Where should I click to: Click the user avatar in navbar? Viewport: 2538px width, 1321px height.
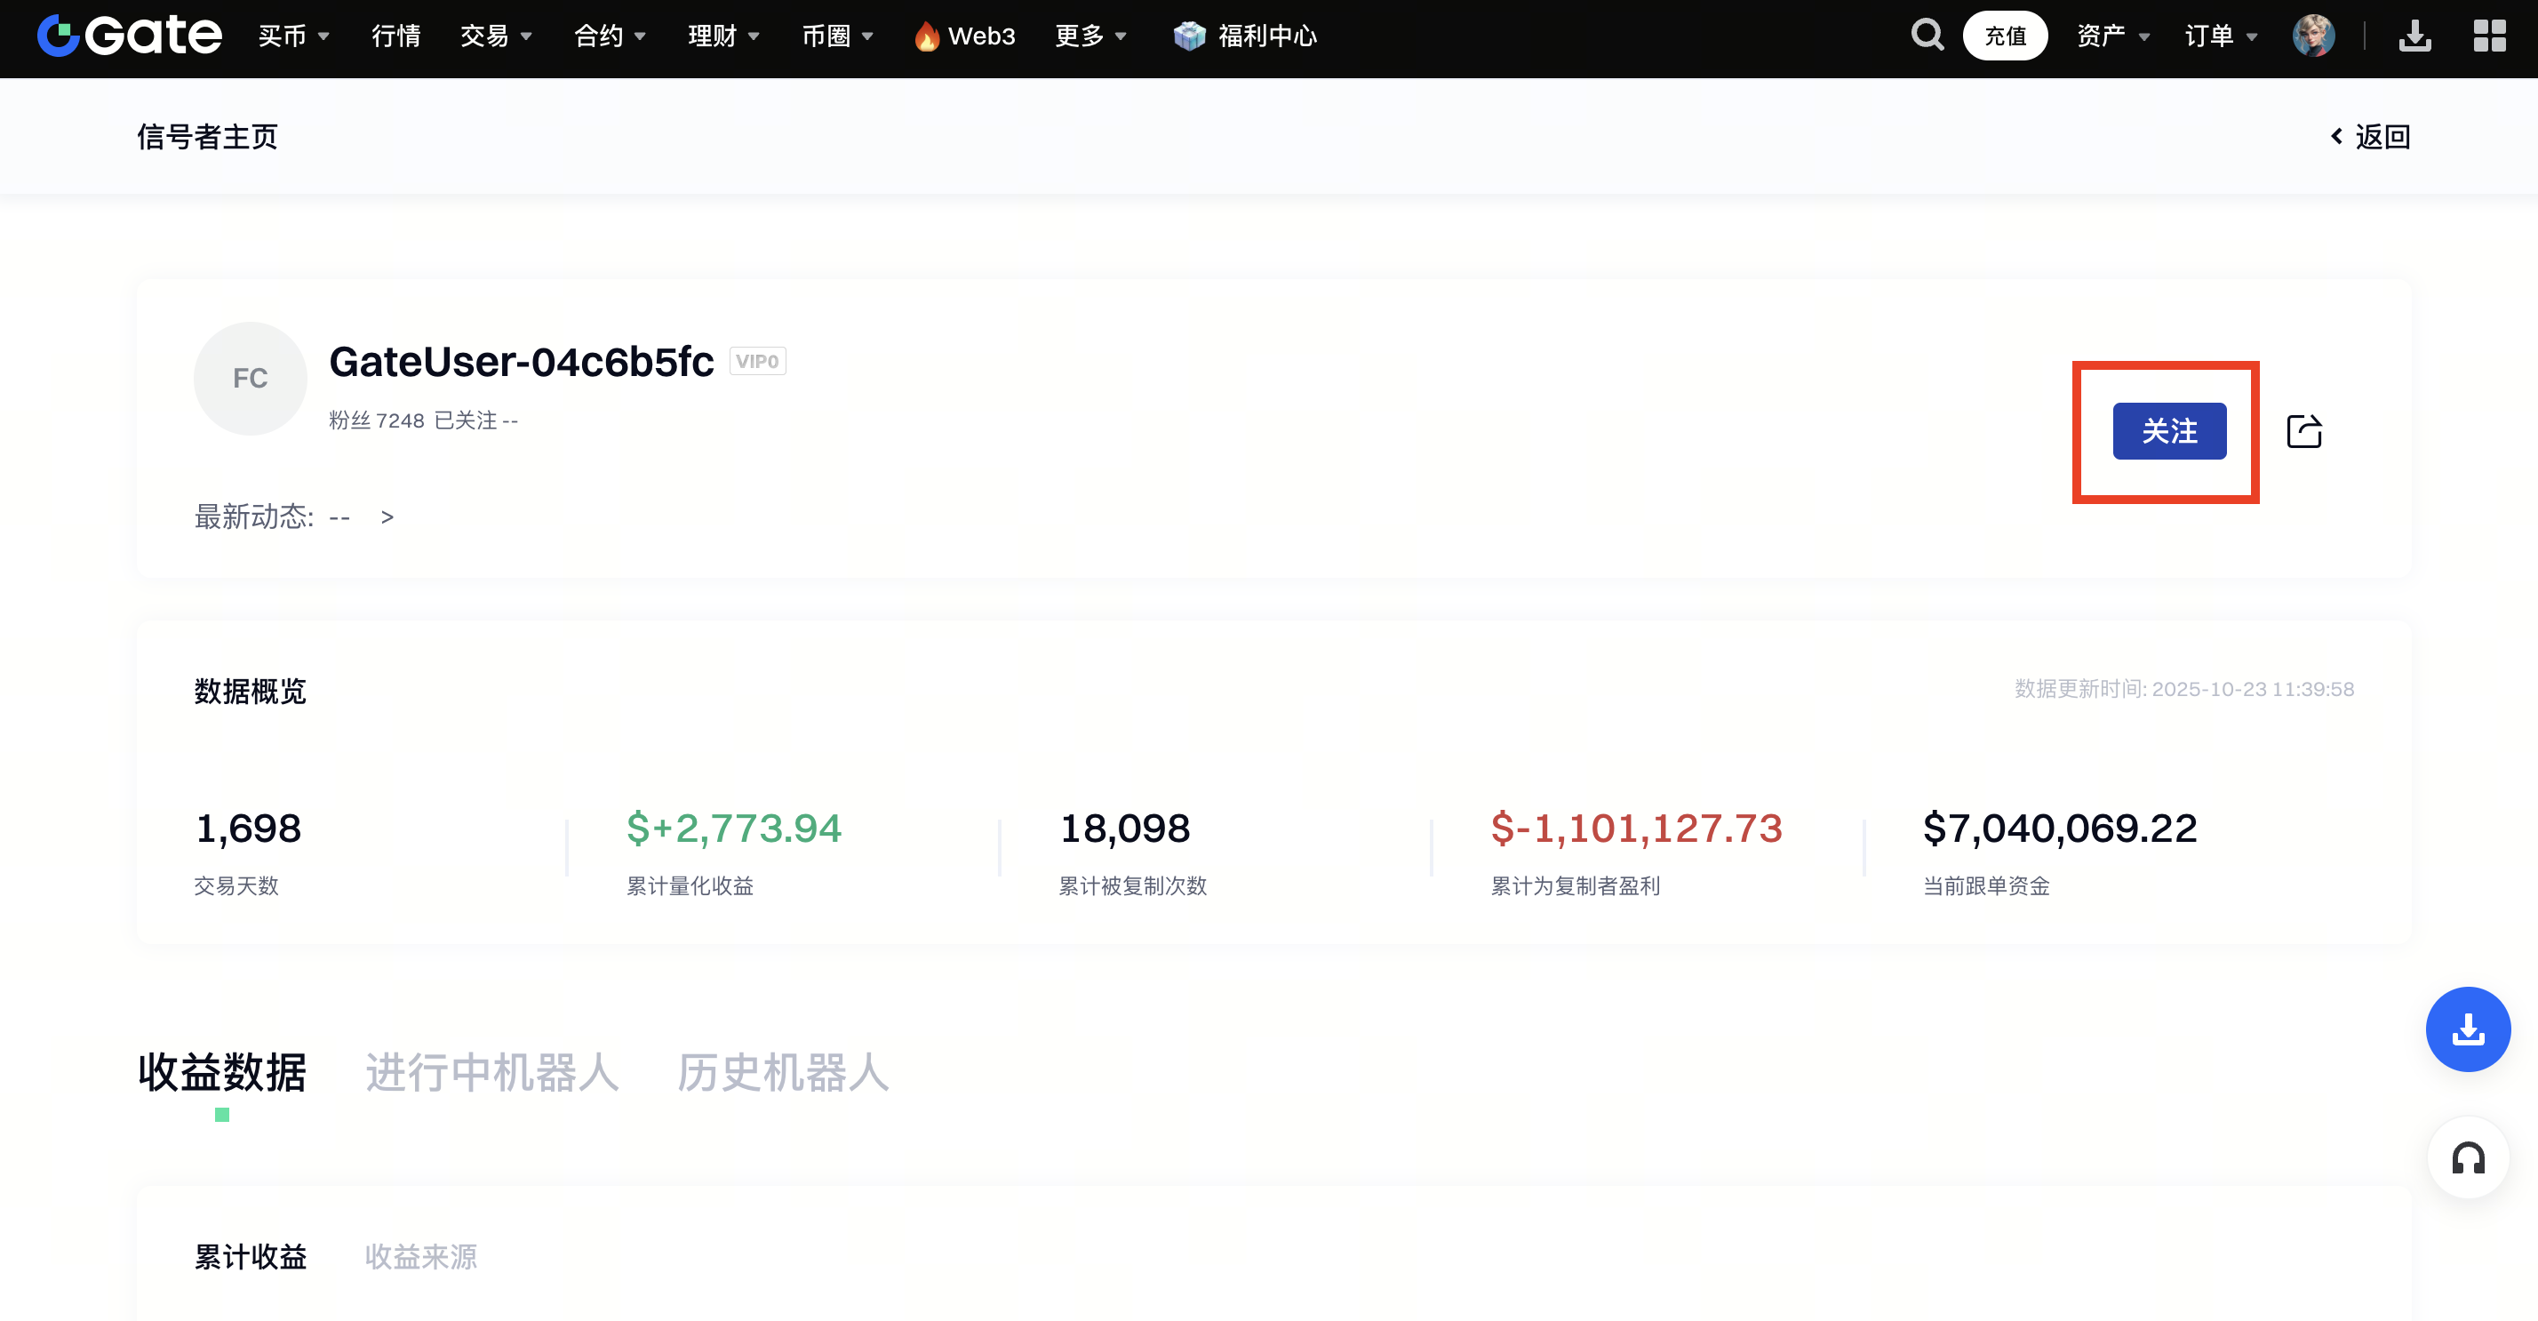pyautogui.click(x=2312, y=36)
